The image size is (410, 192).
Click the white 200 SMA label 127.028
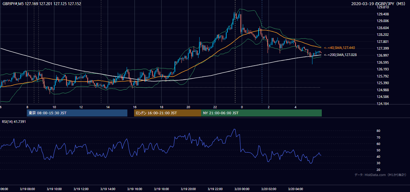pos(340,55)
